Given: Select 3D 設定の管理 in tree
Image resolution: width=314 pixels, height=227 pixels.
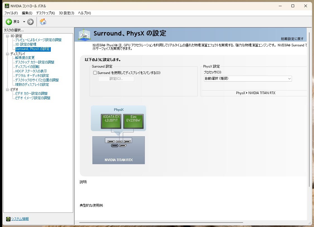Looking at the screenshot, I should coord(26,44).
